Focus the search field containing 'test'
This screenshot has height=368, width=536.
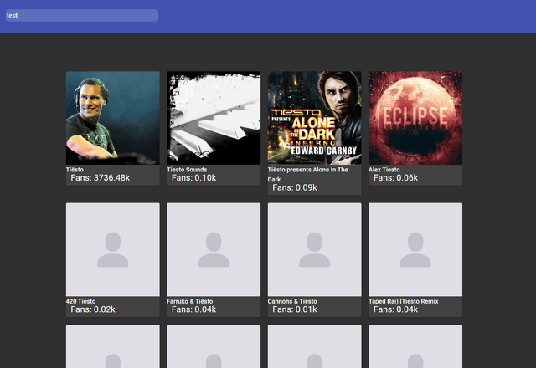[82, 15]
